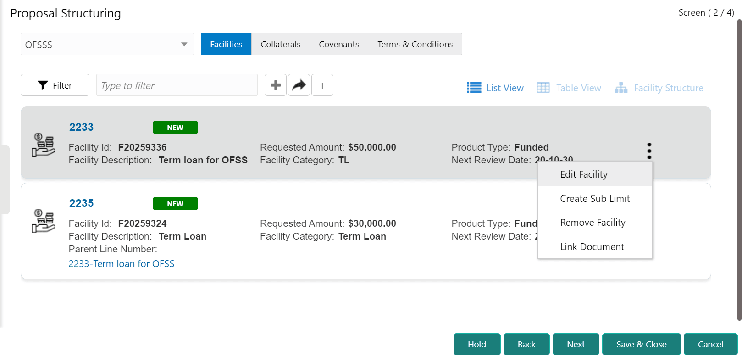
Task: Show the Facility Structure view
Action: point(659,88)
